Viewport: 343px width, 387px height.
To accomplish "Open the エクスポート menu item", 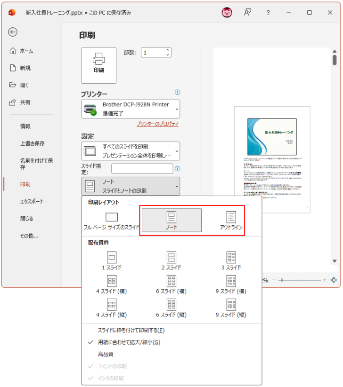I will [32, 201].
